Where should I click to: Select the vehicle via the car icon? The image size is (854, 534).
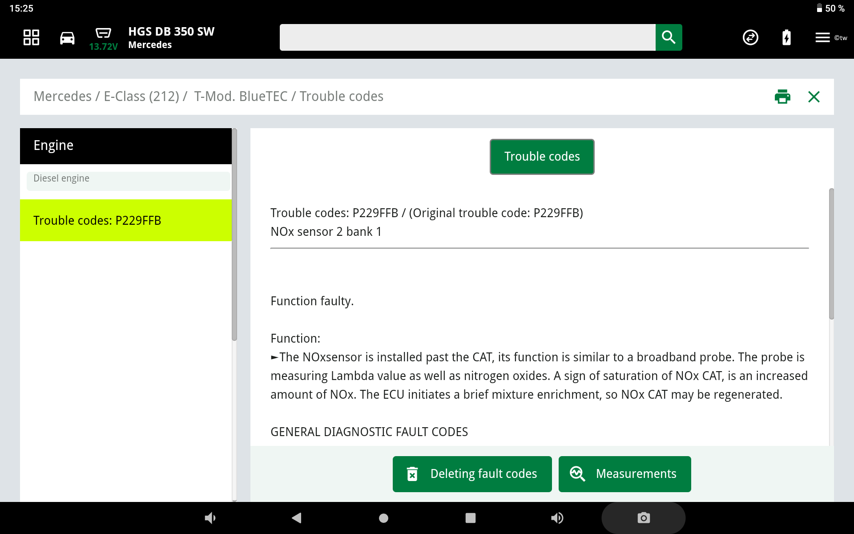67,37
